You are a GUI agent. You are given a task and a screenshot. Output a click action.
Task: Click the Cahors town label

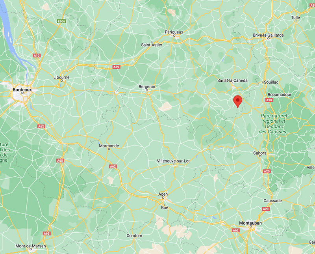pos(259,153)
